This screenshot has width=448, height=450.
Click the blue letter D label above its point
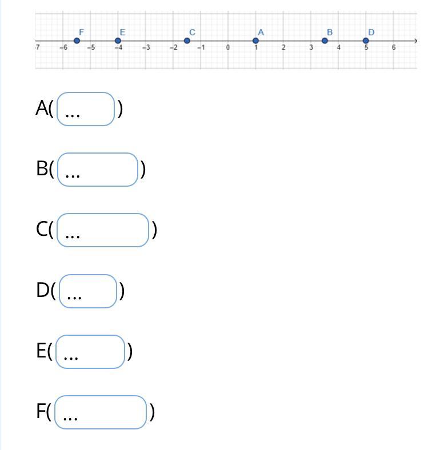[371, 33]
